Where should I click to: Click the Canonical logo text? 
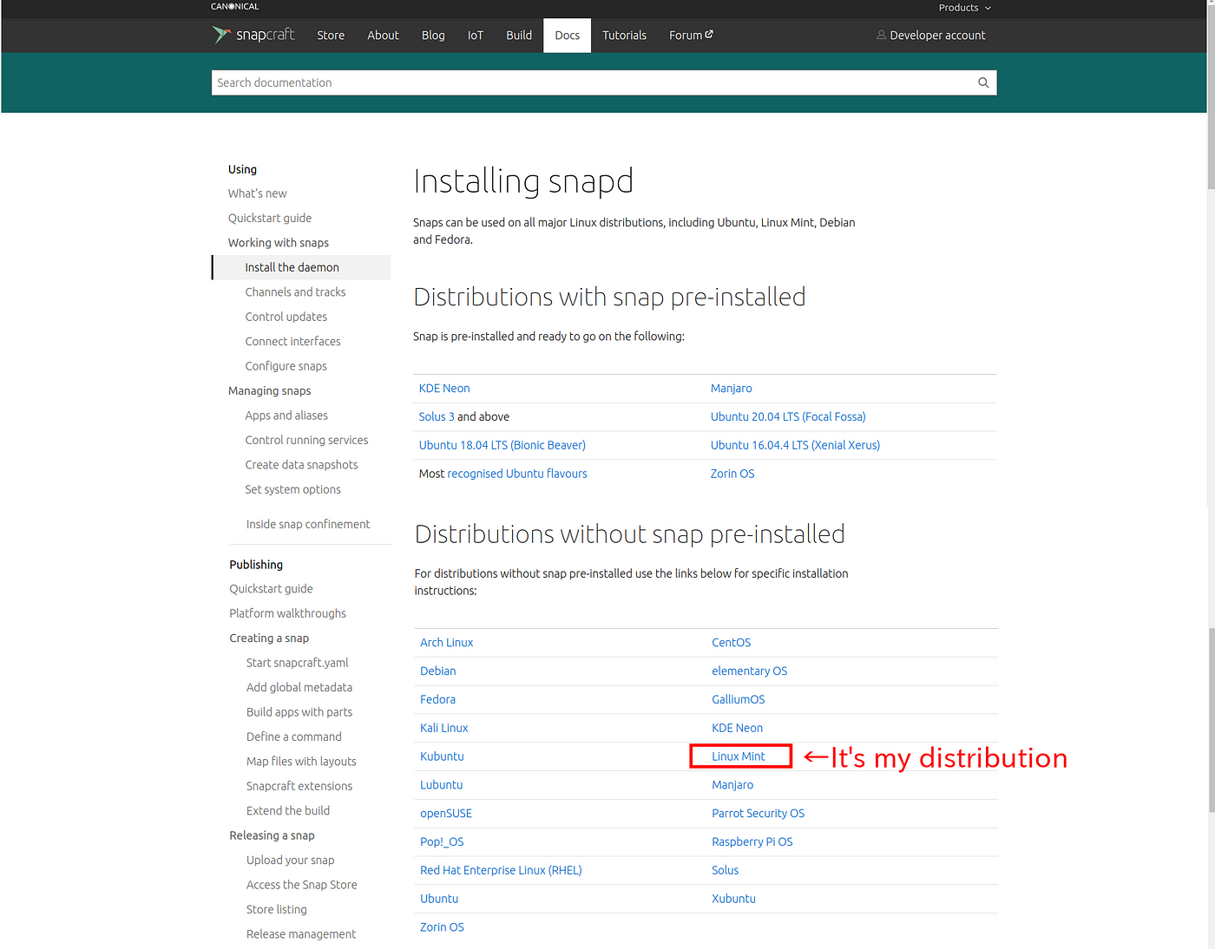pyautogui.click(x=234, y=7)
